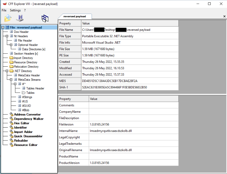The image size is (227, 174).
Task: Open the #Blob stream
Action: tap(26, 110)
